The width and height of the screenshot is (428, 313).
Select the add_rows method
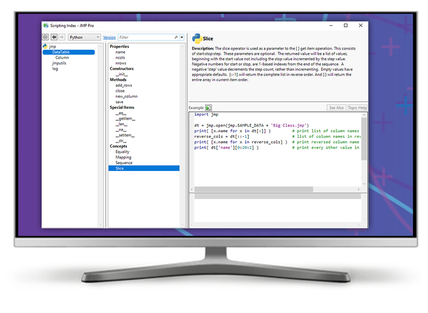(124, 86)
